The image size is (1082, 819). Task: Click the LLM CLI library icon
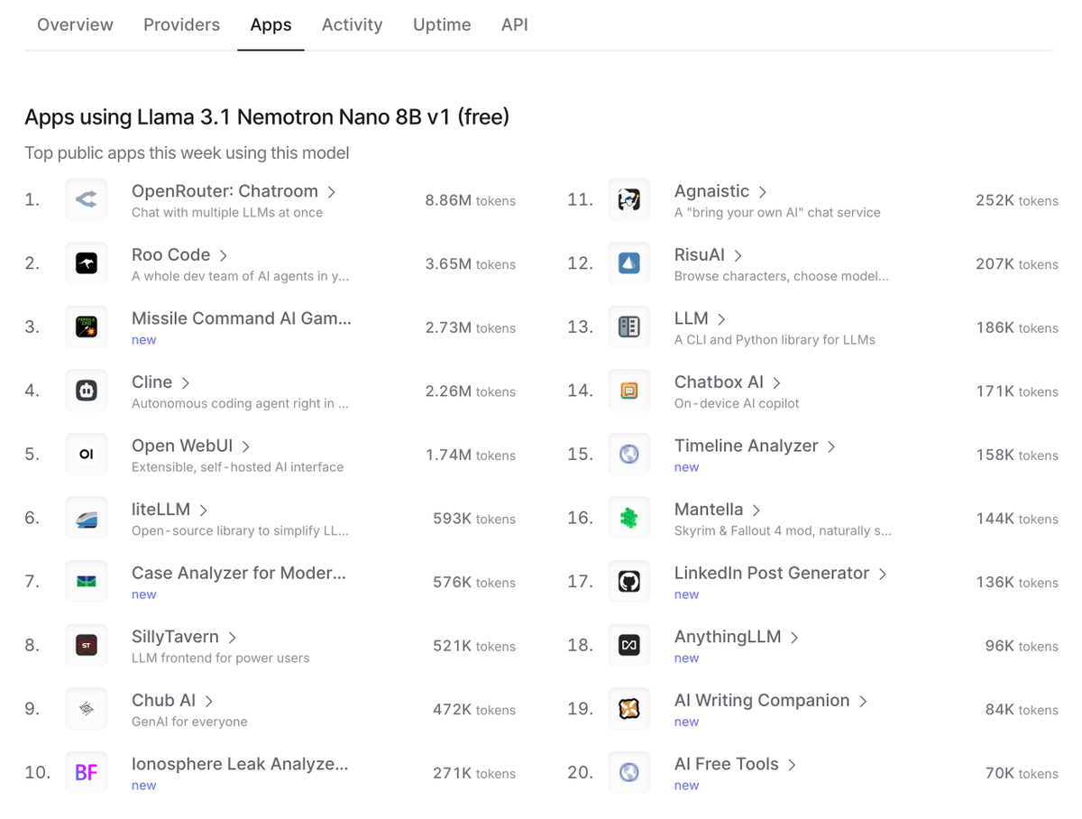(629, 327)
